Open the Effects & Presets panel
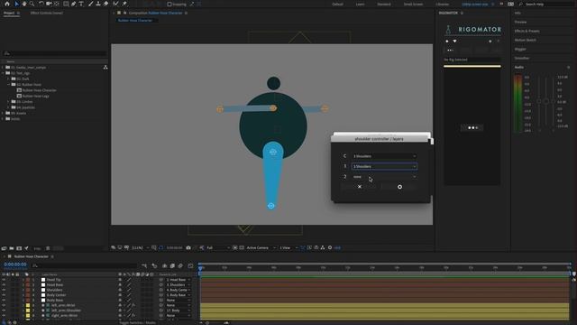577x325 pixels. pos(527,31)
